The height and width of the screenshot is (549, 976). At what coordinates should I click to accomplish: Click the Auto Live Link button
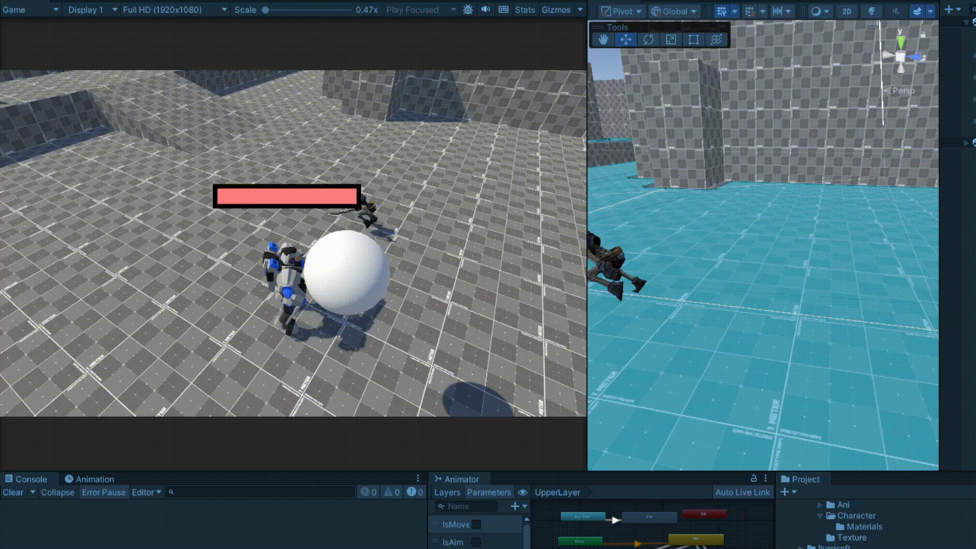(742, 492)
